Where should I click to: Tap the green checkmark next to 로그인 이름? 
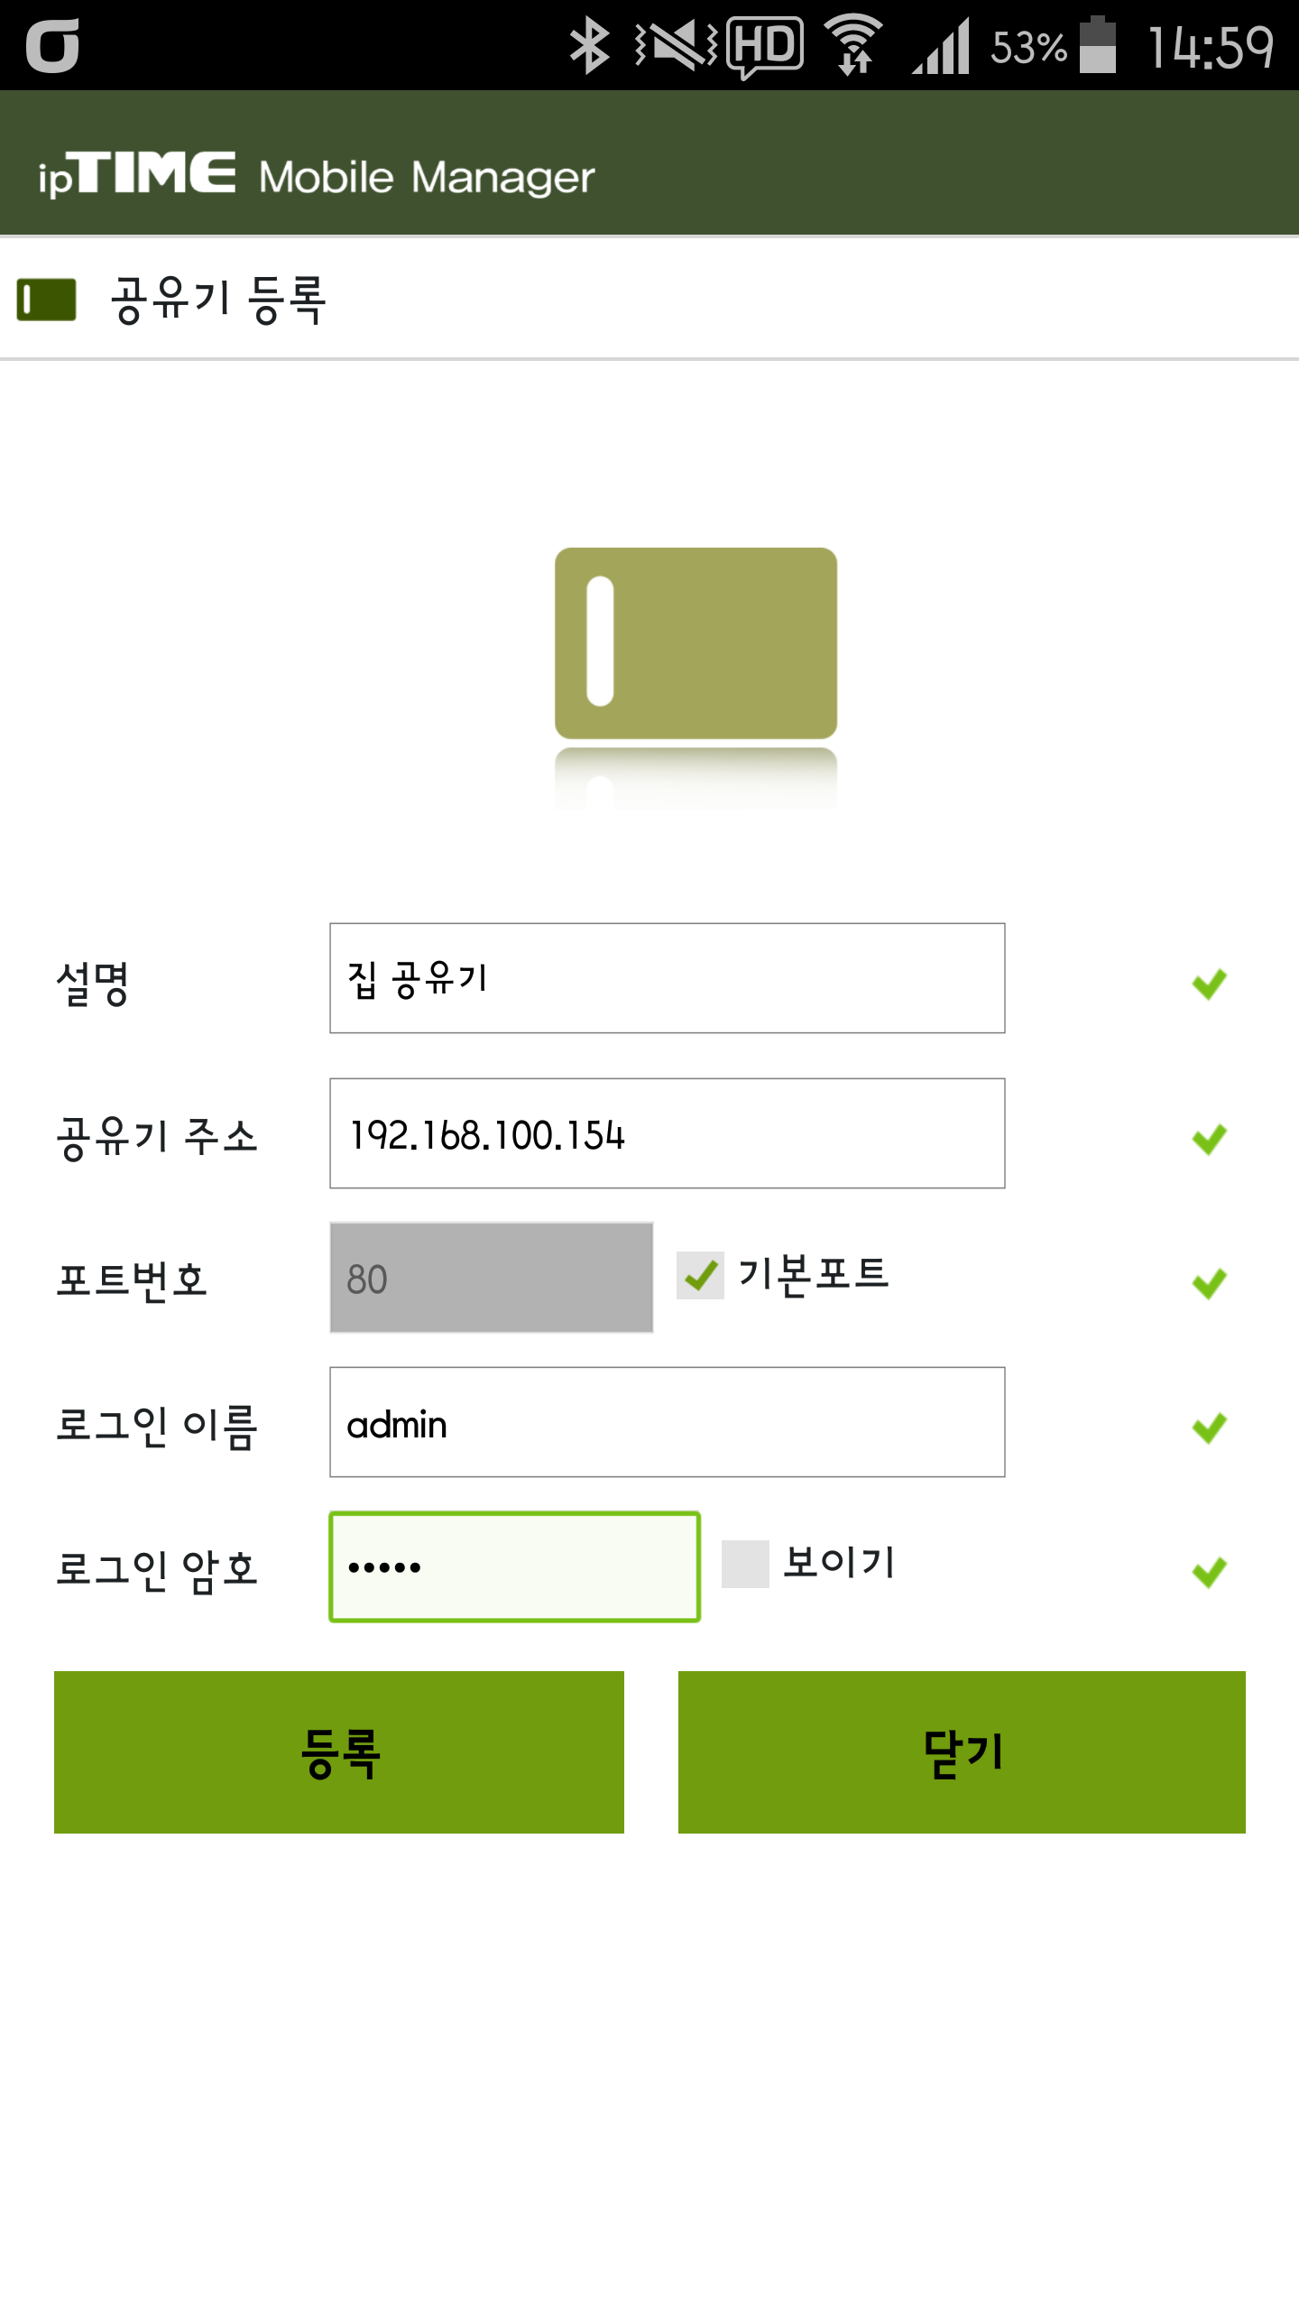coord(1209,1428)
